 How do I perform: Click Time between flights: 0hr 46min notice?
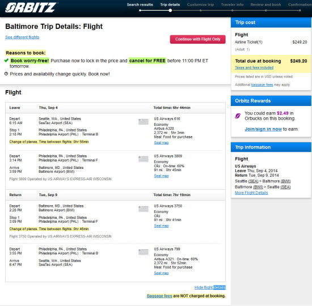(49, 229)
